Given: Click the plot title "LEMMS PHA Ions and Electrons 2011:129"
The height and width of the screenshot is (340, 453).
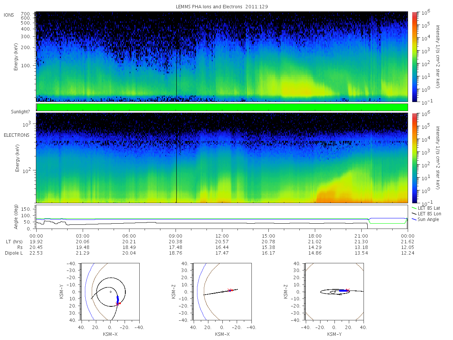Looking at the screenshot, I should 222,6.
